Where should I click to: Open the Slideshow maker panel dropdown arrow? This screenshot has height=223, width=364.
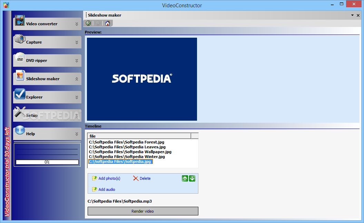352,15
